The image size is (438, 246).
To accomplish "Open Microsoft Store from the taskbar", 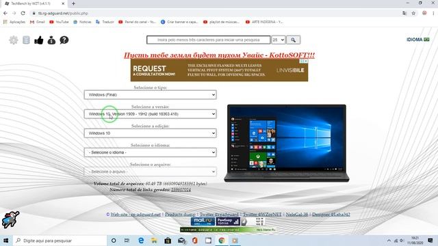I will coord(168,241).
